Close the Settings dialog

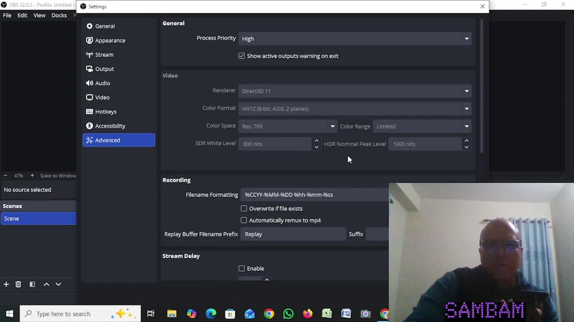coord(483,6)
